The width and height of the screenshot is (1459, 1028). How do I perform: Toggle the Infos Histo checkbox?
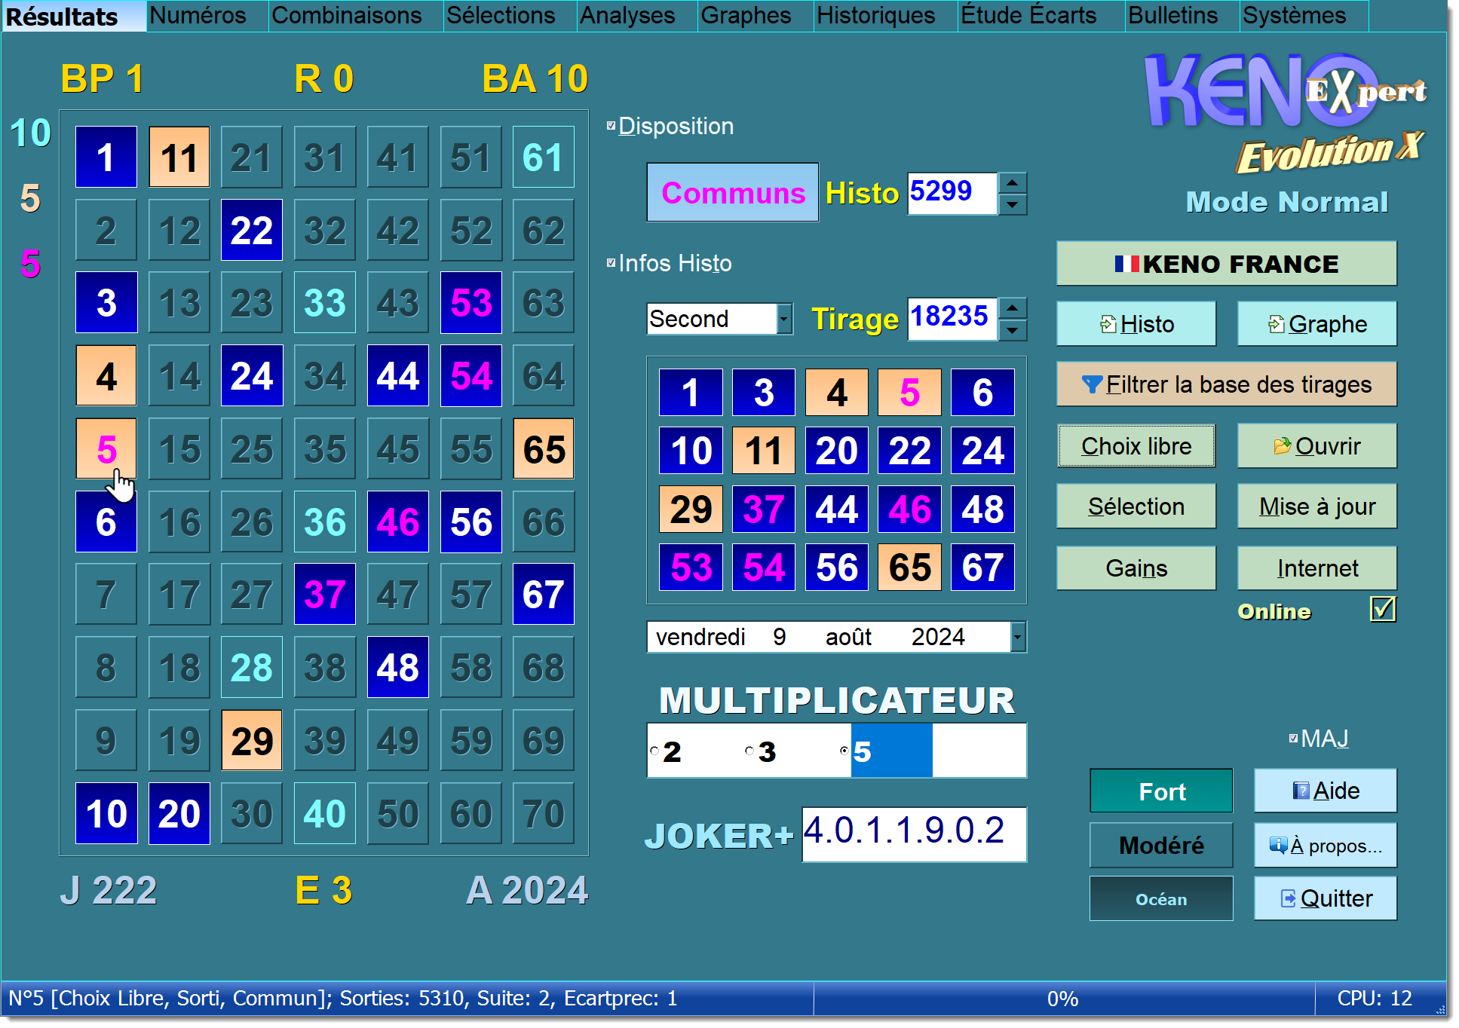coord(611,263)
